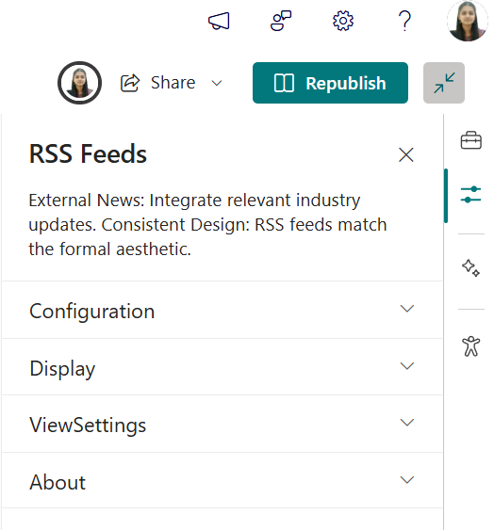Viewport: 494px width, 530px height.
Task: Open the megaphone announcements icon
Action: click(219, 21)
